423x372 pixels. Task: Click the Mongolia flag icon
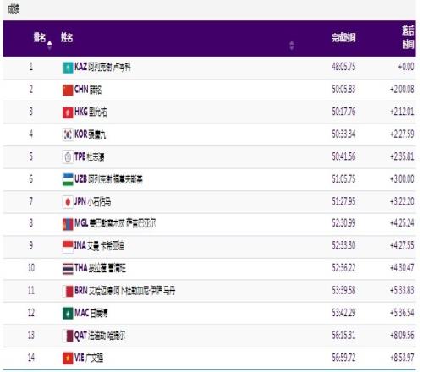68,224
